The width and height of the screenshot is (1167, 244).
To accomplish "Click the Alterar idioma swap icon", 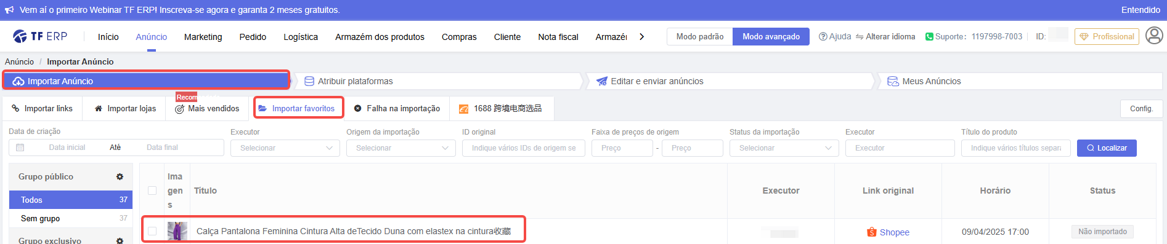I will coord(860,37).
